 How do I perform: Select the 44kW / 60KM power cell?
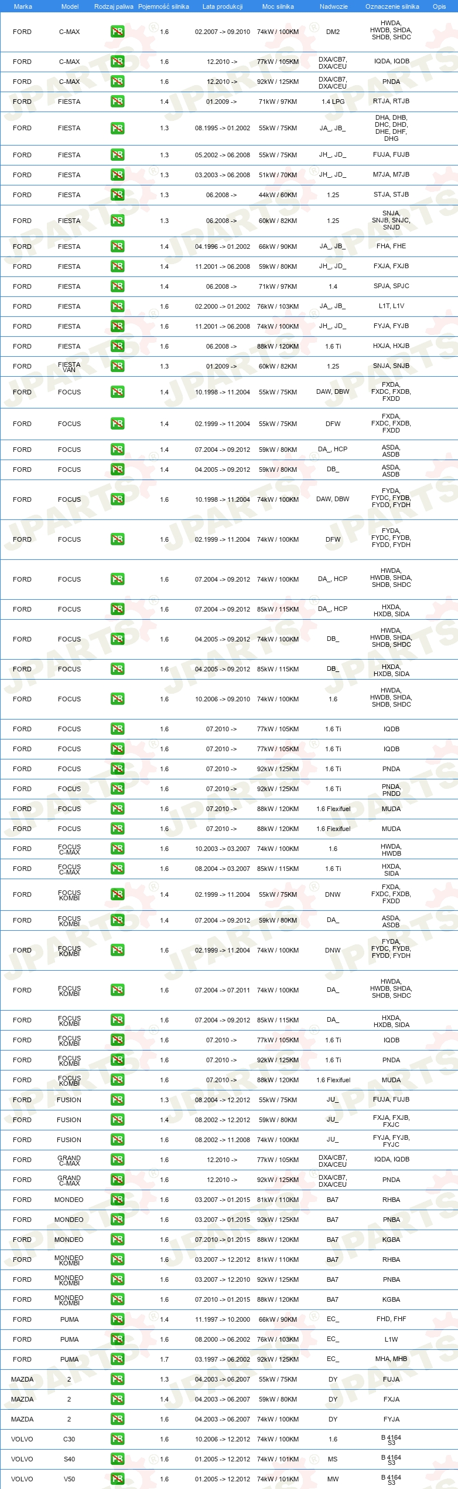278,195
